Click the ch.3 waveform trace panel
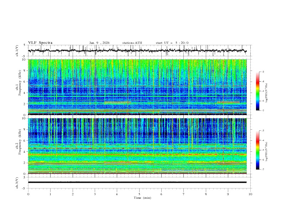Viewport: 282px width, 218px height. [139, 183]
